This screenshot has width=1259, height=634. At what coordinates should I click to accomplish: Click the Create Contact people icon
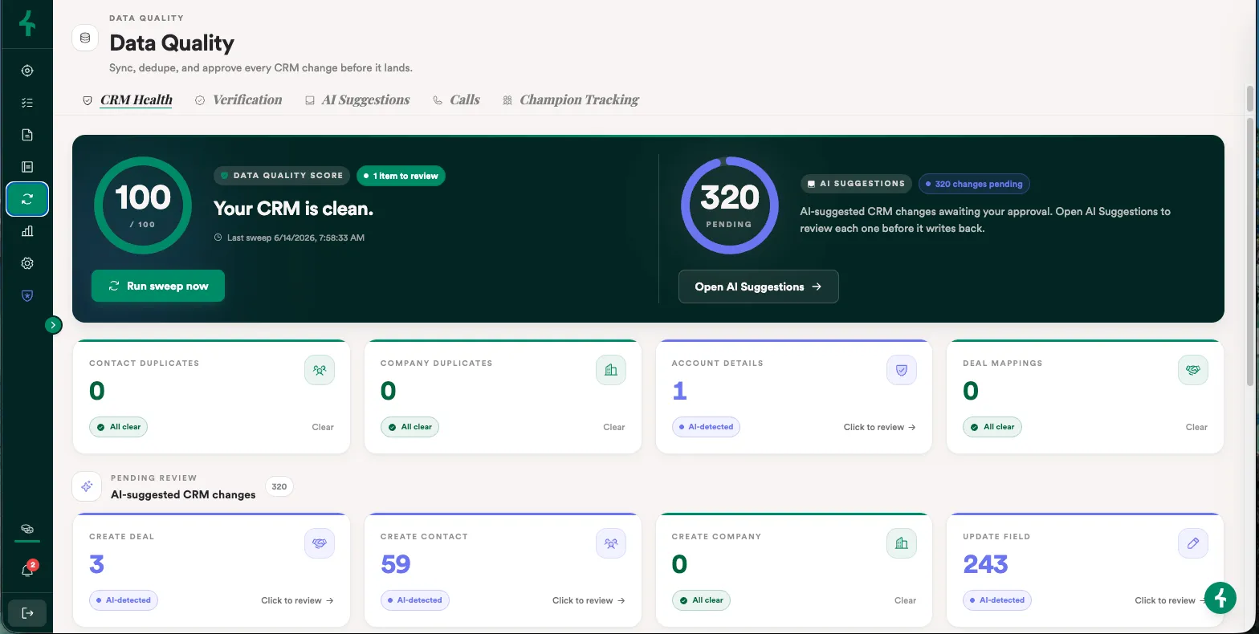tap(611, 543)
